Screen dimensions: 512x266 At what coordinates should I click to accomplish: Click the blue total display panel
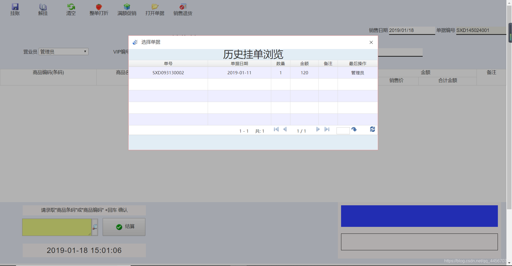tap(419, 216)
